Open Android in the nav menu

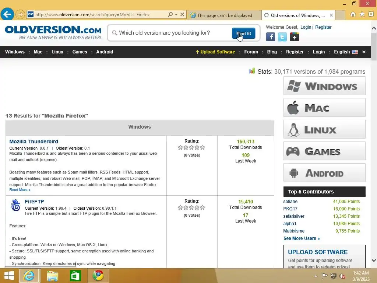pyautogui.click(x=105, y=52)
